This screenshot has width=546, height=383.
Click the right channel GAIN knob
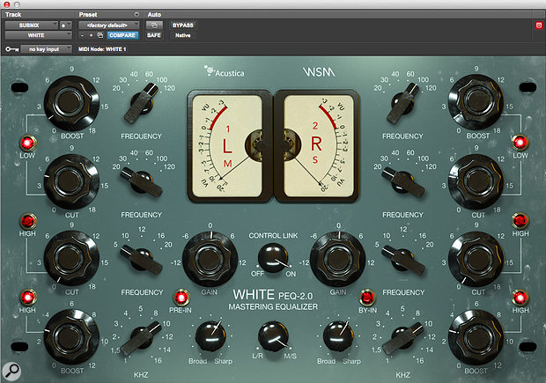click(338, 260)
